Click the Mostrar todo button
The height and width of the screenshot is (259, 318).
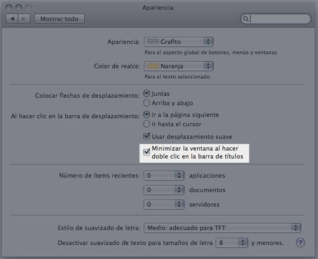point(59,19)
